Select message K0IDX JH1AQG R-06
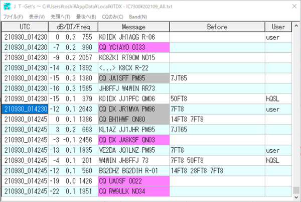The height and width of the screenshot is (202, 301). coord(134,37)
